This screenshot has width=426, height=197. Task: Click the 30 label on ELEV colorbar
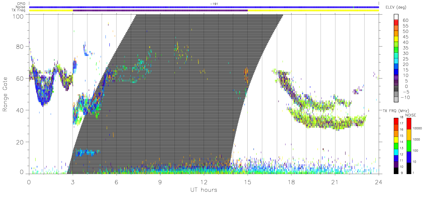[x=405, y=53]
